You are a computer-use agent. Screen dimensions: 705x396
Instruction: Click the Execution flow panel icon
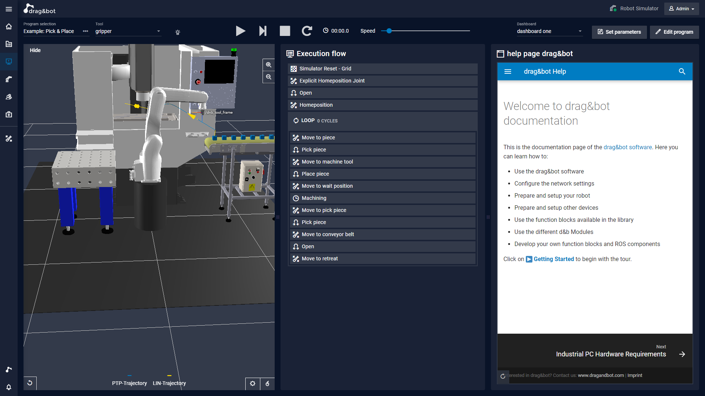290,54
